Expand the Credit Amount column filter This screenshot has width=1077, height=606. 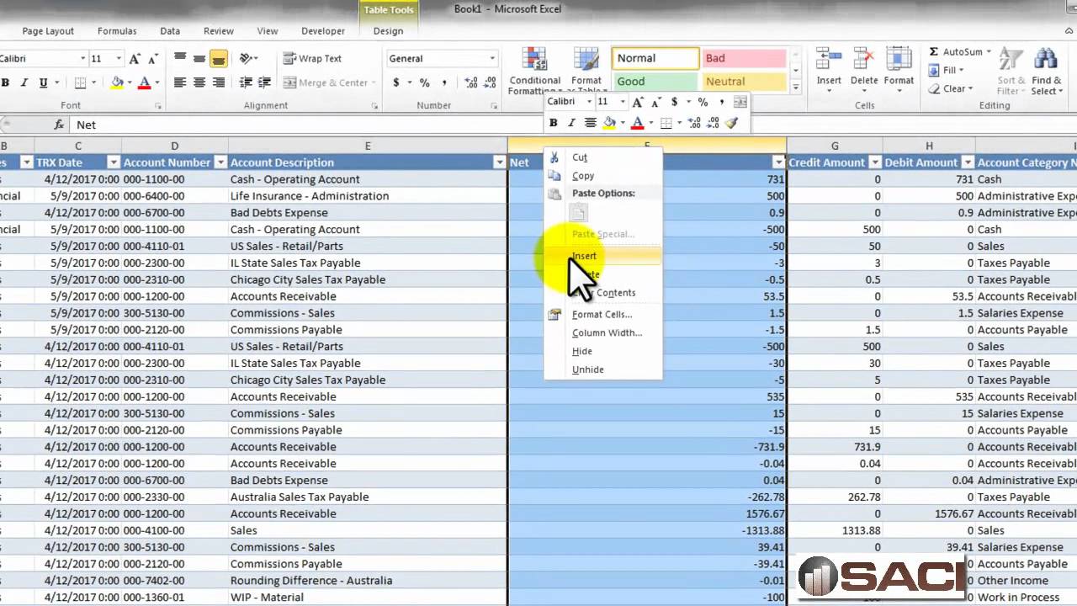point(875,162)
